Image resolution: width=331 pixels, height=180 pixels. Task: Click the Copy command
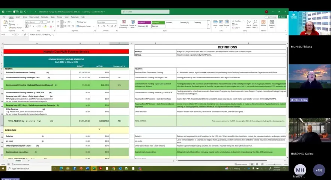click(12, 24)
